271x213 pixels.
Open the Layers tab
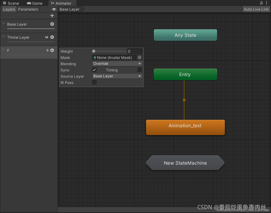(9, 9)
